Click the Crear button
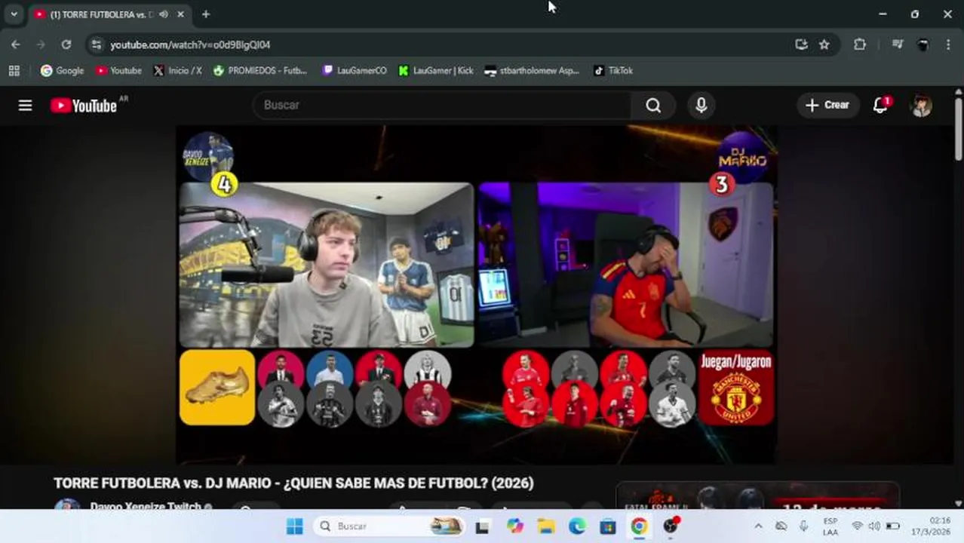The height and width of the screenshot is (543, 964). (x=827, y=106)
